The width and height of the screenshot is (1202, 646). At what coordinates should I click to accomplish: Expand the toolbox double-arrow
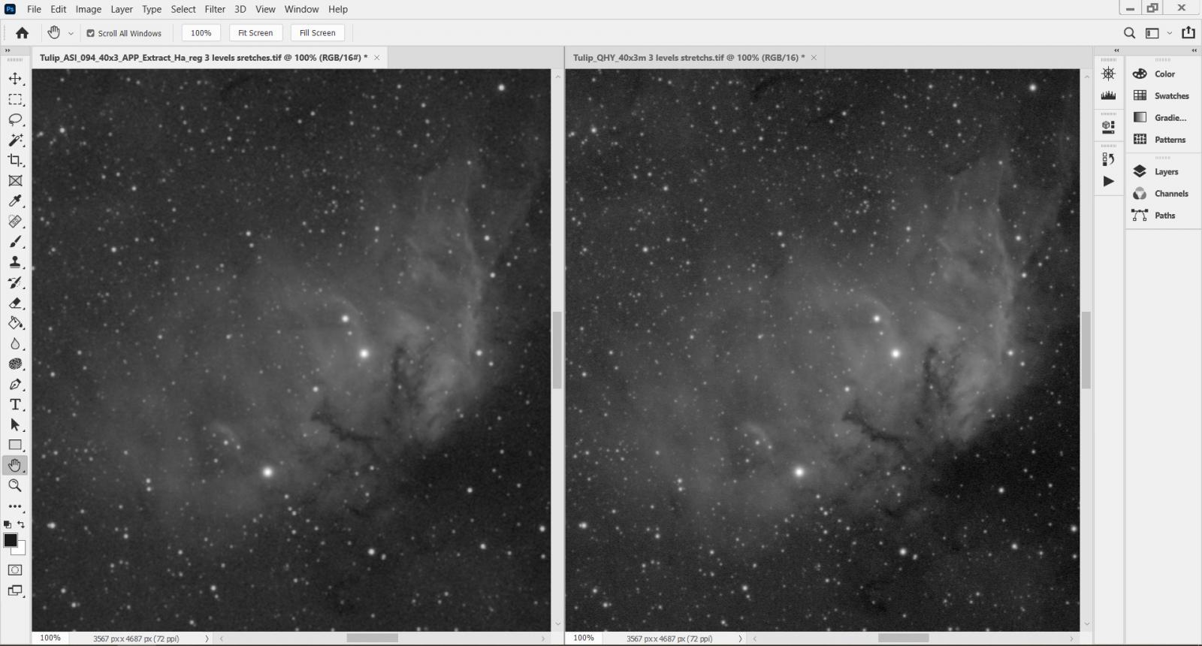pyautogui.click(x=8, y=50)
